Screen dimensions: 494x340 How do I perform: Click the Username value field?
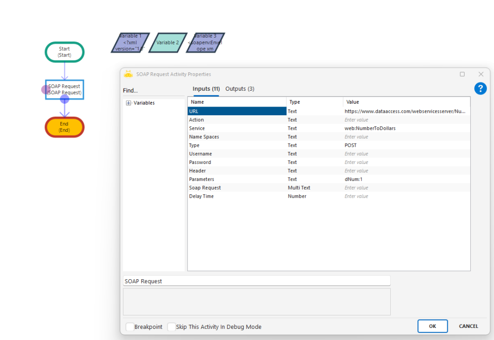point(405,154)
